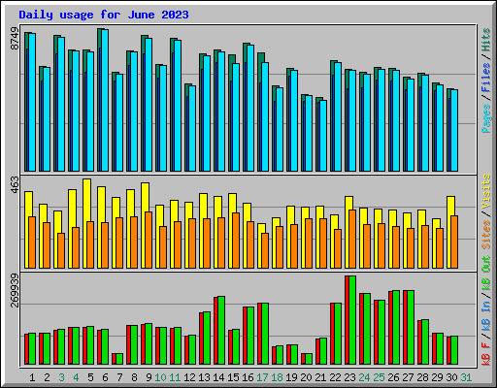The image size is (497, 388).
Task: Select the green kB Out bar for day 14
Action: (221, 330)
